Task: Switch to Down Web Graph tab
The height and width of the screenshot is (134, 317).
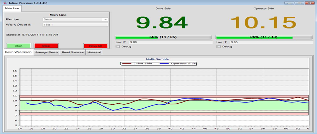Action: [18, 52]
